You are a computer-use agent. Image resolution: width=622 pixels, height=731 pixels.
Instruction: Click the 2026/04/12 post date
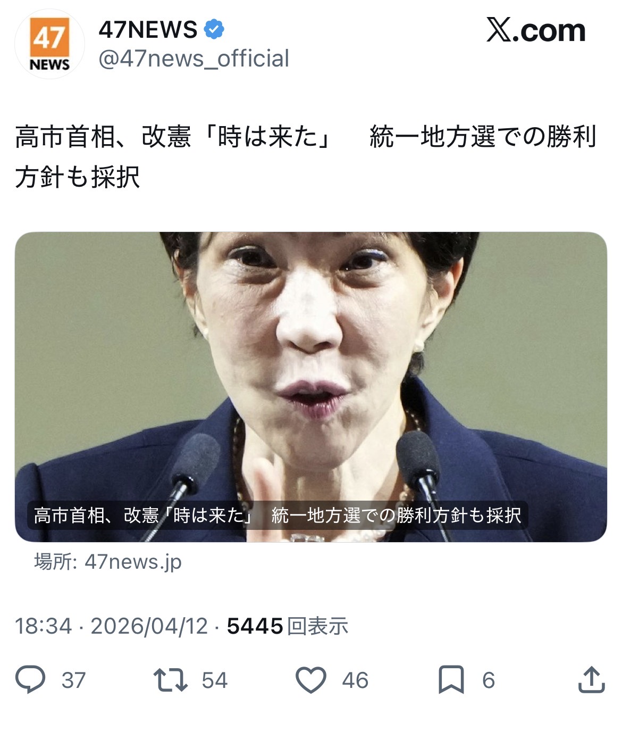[x=149, y=626]
